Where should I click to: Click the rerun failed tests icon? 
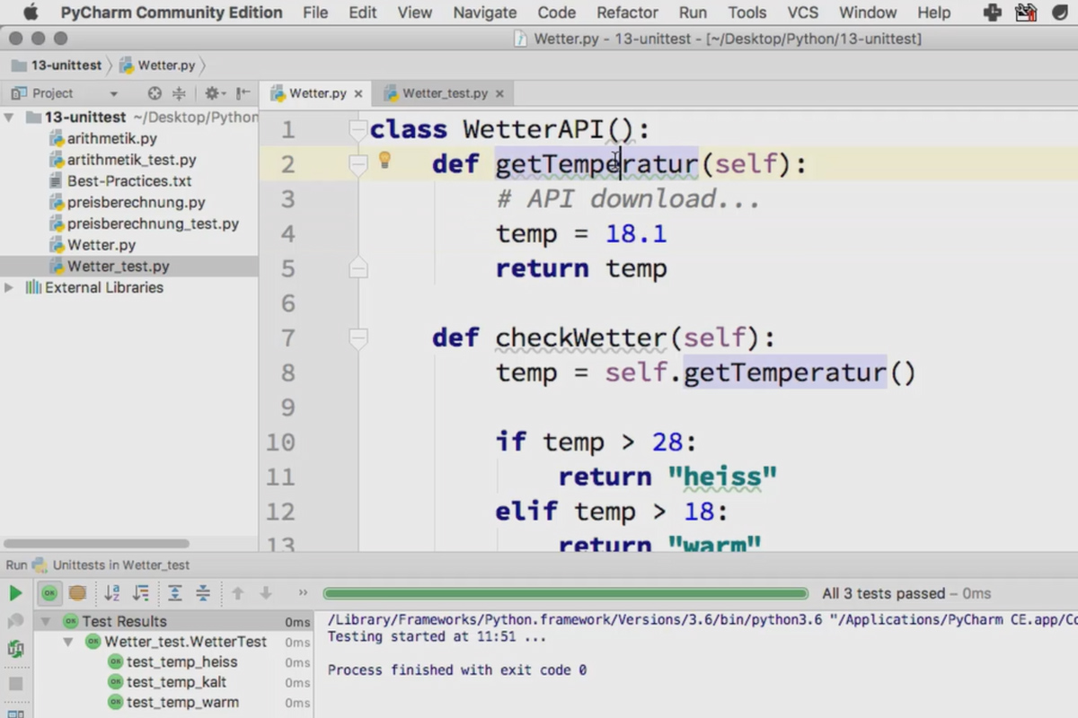[x=15, y=621]
